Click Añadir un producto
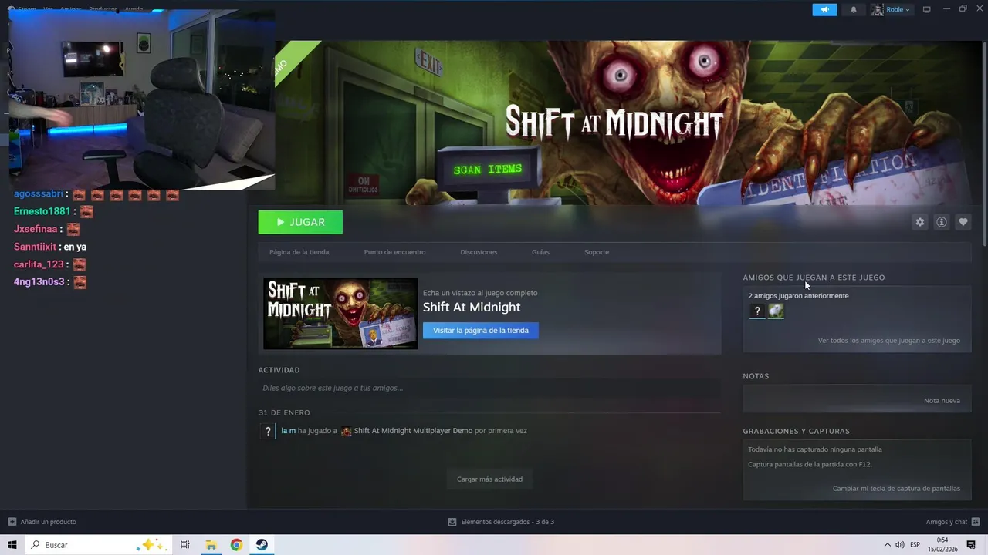Image resolution: width=988 pixels, height=555 pixels. (x=48, y=522)
